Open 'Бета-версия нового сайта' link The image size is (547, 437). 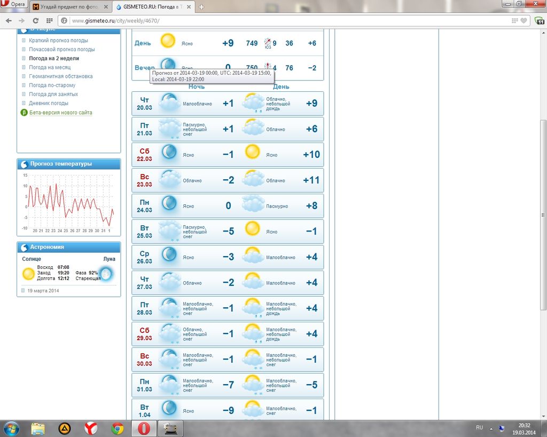pyautogui.click(x=60, y=113)
